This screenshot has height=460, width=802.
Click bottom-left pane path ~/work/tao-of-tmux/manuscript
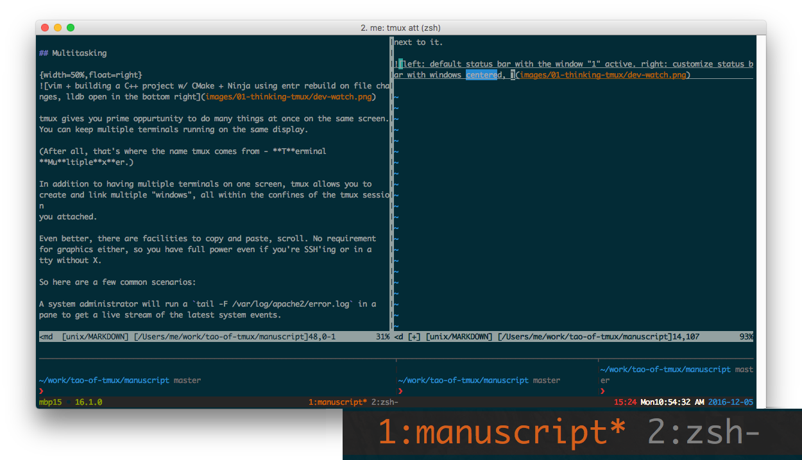click(104, 380)
